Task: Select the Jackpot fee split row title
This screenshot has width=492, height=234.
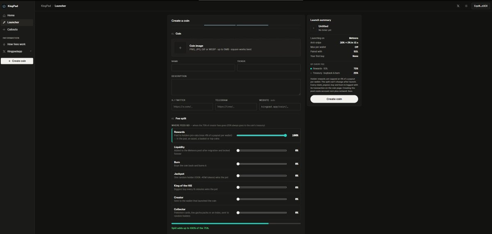Action: point(179,174)
